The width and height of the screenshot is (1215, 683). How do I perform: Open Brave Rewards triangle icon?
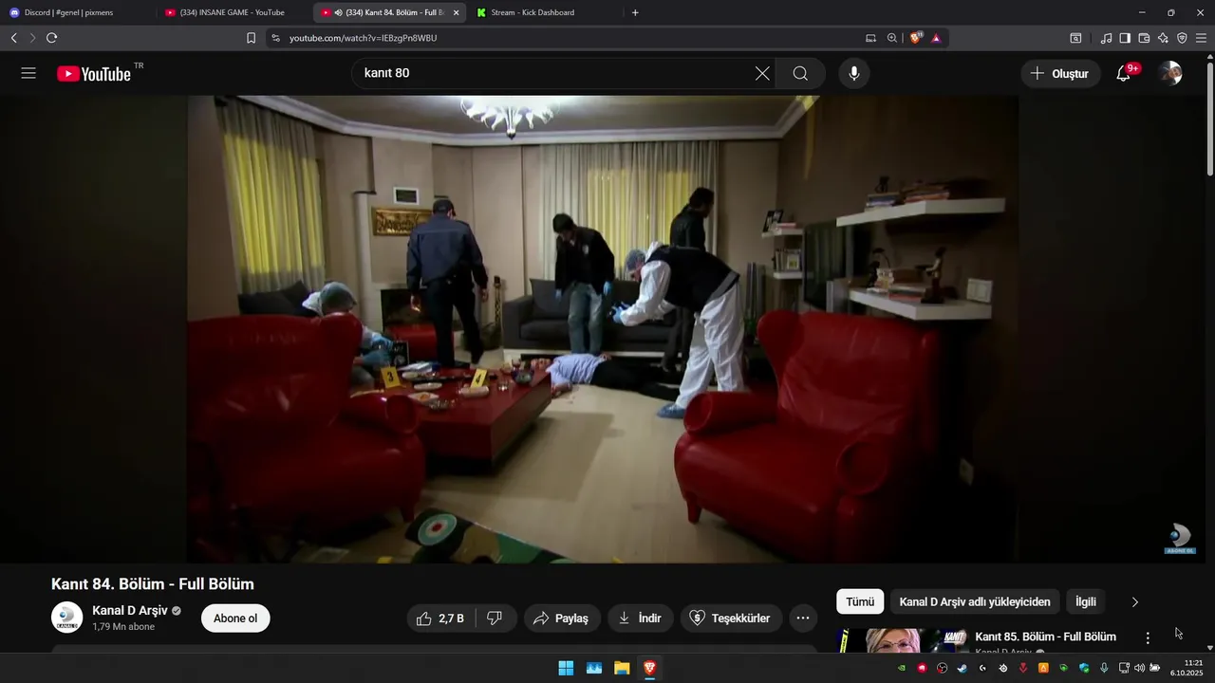pyautogui.click(x=936, y=38)
